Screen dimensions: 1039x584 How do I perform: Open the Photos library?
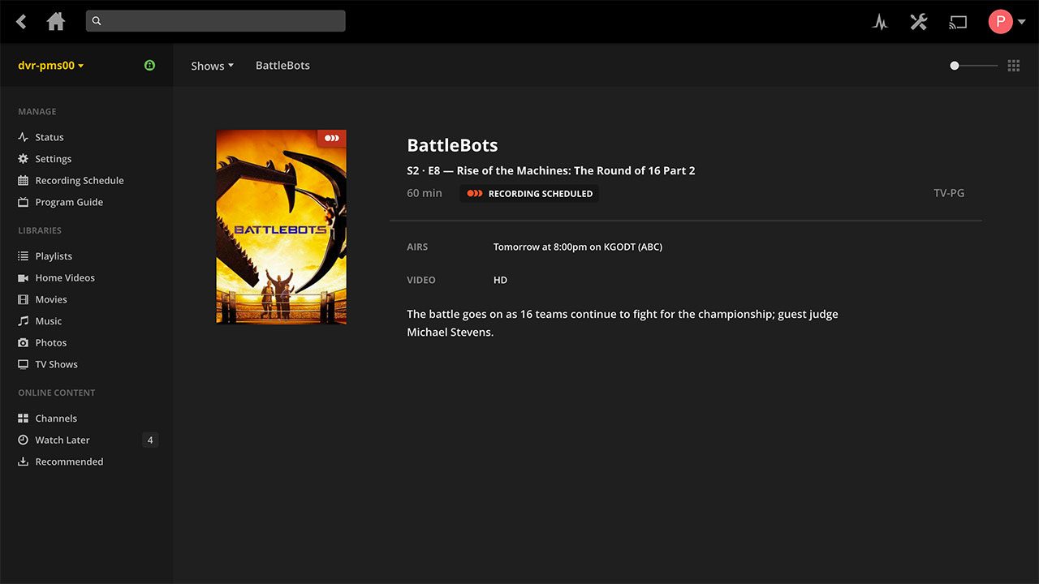51,343
